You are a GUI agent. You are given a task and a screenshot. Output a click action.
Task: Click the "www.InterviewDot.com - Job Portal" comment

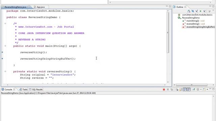46,27
